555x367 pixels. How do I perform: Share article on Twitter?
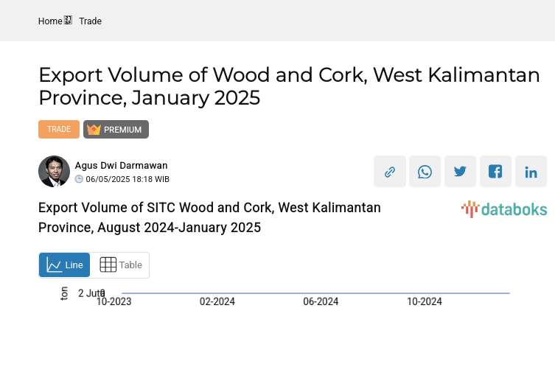460,171
